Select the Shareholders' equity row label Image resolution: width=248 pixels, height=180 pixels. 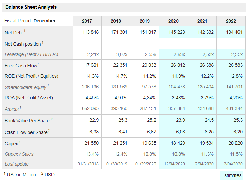(x=25, y=87)
